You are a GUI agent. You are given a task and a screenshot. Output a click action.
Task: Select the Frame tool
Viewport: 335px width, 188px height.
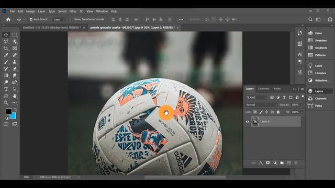click(x=15, y=49)
